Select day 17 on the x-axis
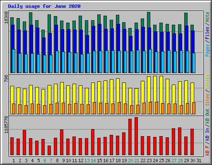Image resolution: width=212 pixels, height=165 pixels. click(112, 160)
